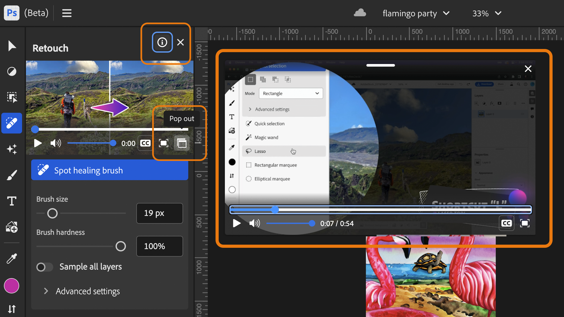Screen dimensions: 564x317
Task: Switch to the Spot healing brush section
Action: [x=109, y=170]
